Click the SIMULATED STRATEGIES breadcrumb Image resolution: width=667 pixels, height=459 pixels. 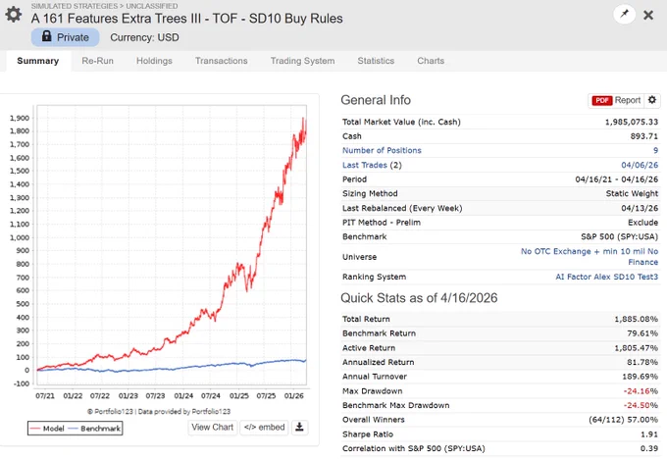pos(75,6)
